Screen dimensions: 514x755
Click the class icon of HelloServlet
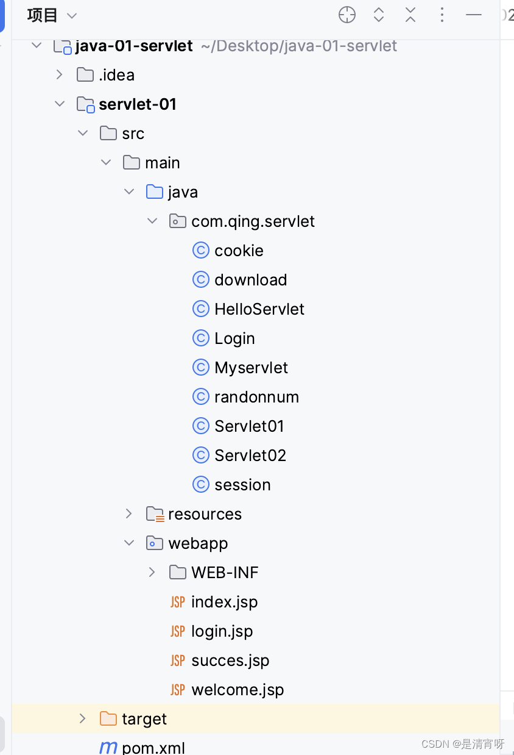201,309
